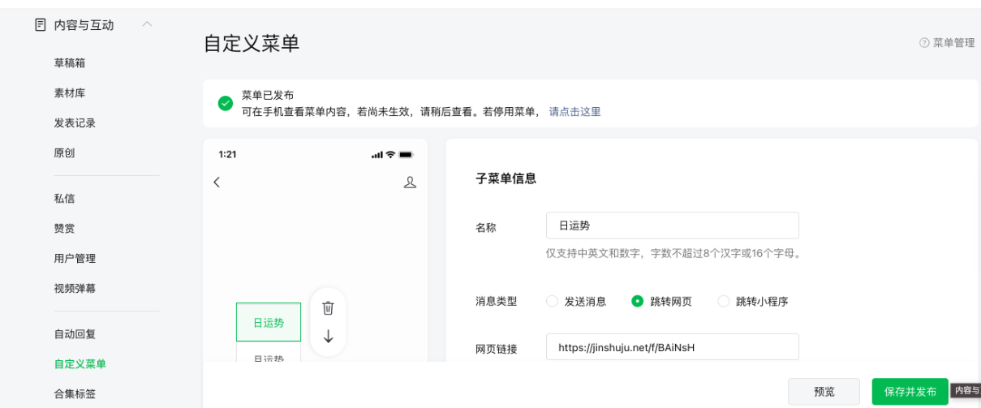Open 草稿箱 in the sidebar
Viewport: 981px width, 408px height.
70,63
